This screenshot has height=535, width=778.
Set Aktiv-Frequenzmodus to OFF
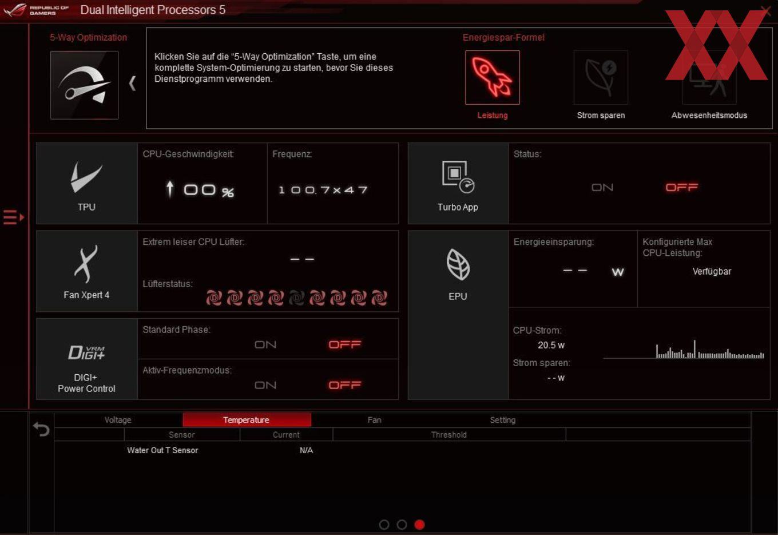click(344, 385)
